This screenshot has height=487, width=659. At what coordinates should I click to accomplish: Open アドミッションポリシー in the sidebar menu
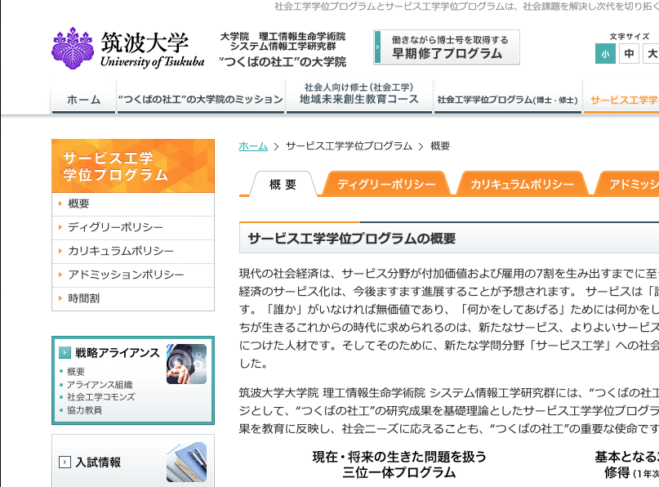pyautogui.click(x=133, y=275)
